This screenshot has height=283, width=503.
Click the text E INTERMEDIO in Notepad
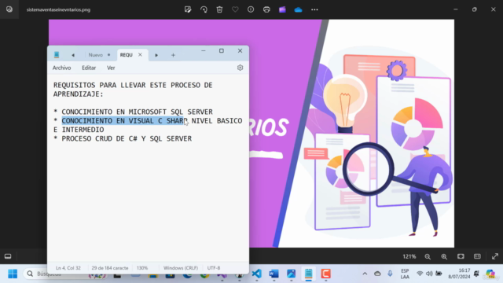79,130
